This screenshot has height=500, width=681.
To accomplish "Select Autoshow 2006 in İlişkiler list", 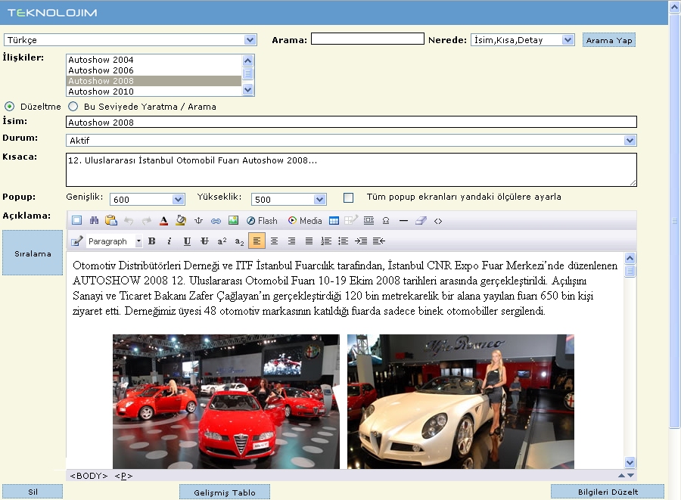I will coord(154,70).
